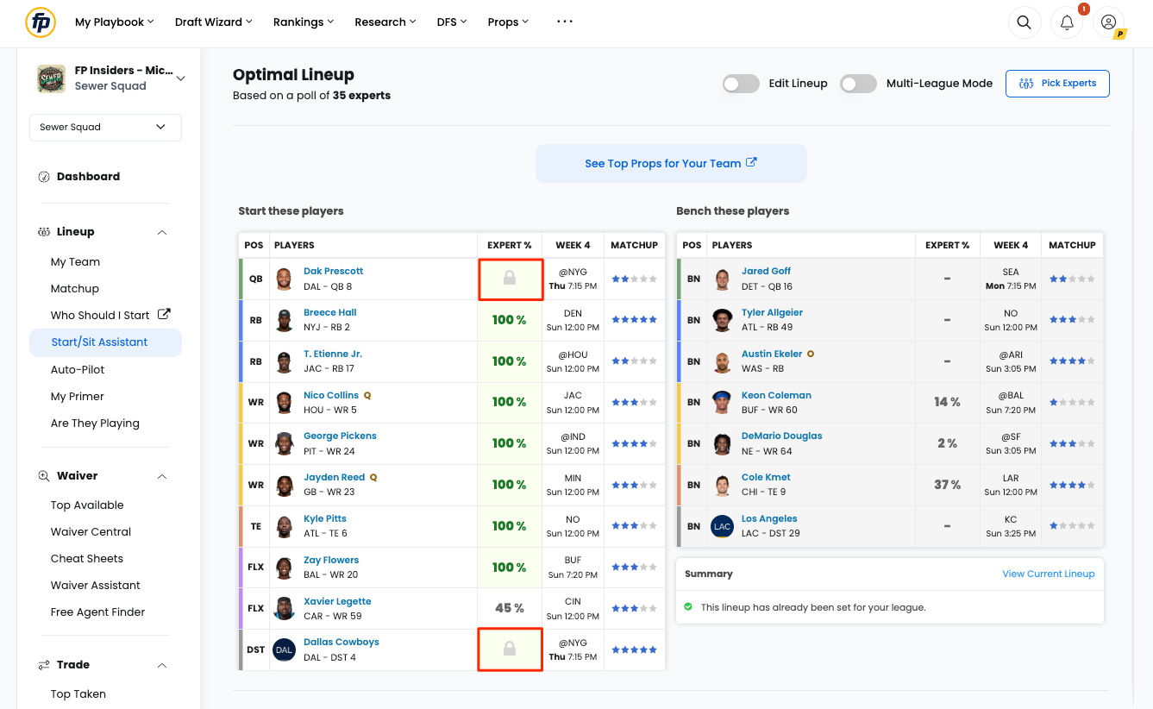Viewport: 1153px width, 709px height.
Task: Click the Dashboard gauge icon
Action: [x=44, y=177]
